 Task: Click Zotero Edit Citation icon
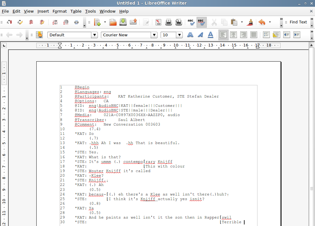point(20,22)
